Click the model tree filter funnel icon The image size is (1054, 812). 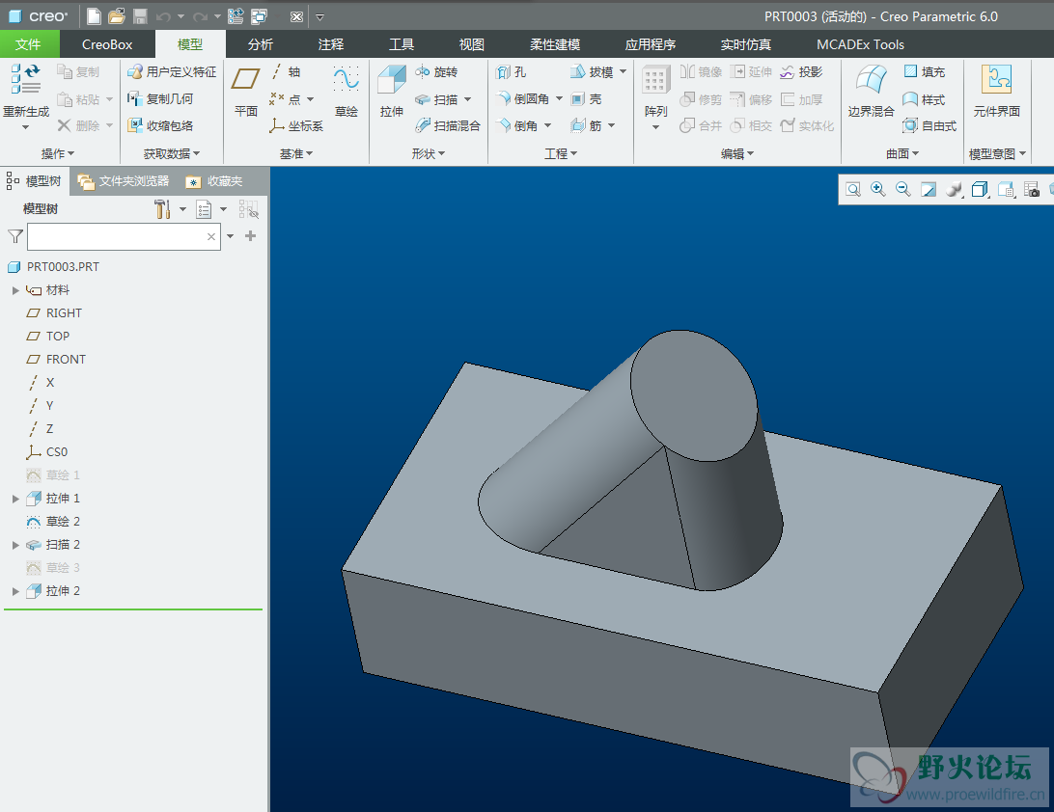click(14, 236)
